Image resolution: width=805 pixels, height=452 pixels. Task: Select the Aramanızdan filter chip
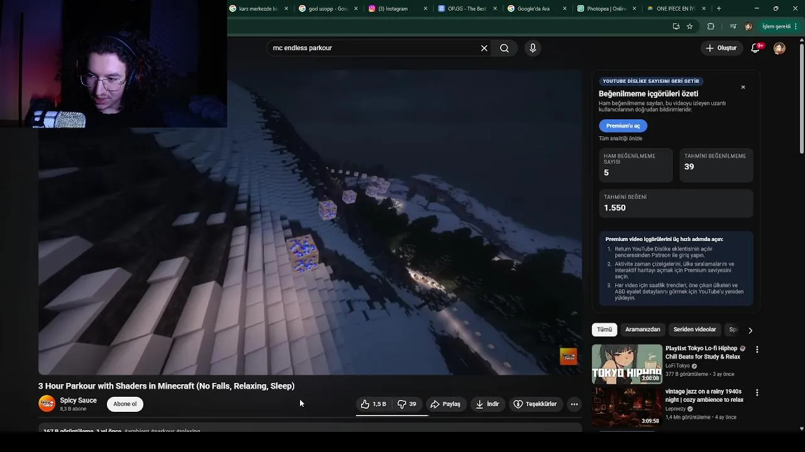[643, 330]
